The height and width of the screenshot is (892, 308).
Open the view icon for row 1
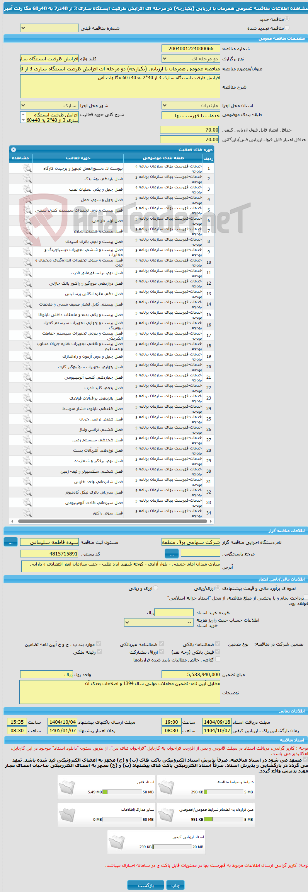(x=27, y=168)
